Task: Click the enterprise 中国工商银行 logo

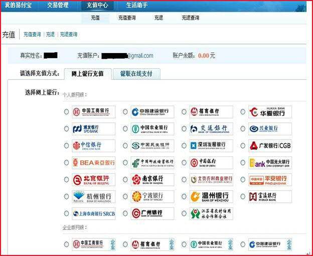Action: [94, 244]
